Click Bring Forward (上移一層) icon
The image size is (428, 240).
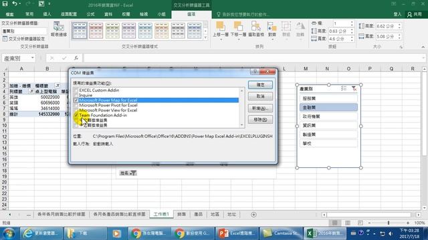[x=221, y=27]
